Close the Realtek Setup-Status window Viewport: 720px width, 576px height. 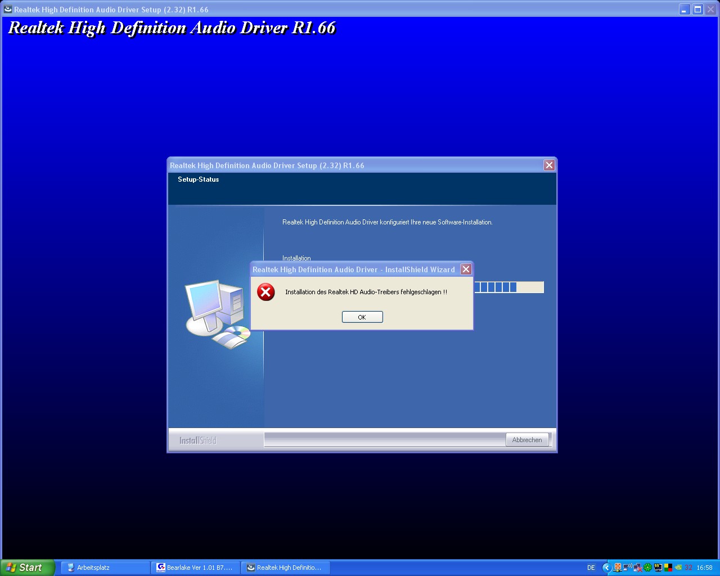pyautogui.click(x=549, y=165)
